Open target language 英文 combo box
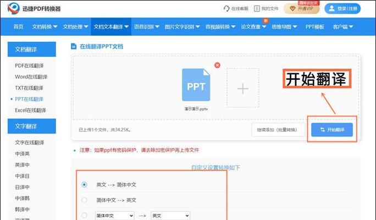376x220 pixels. 170,216
